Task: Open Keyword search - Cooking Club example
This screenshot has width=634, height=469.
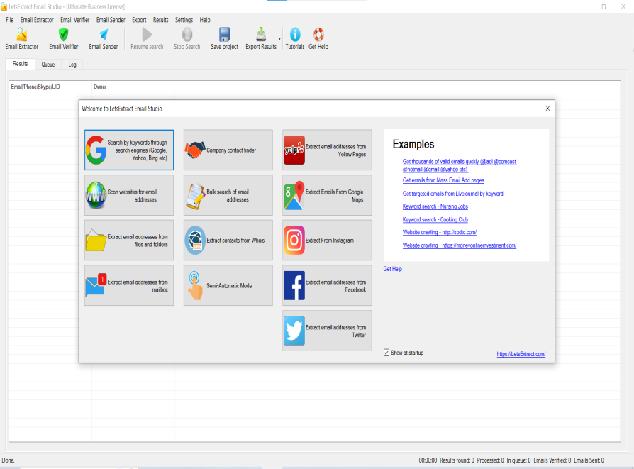Action: coord(435,220)
